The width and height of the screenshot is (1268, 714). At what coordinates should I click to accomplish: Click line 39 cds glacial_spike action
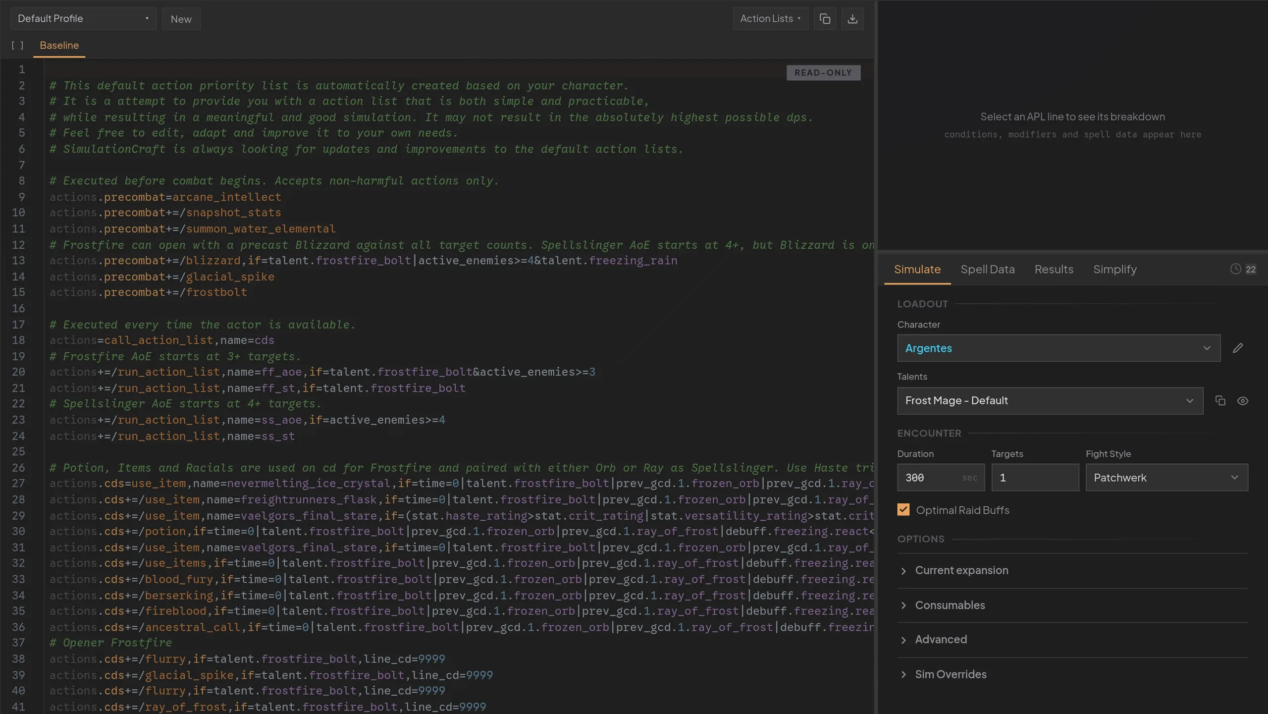[x=271, y=675]
